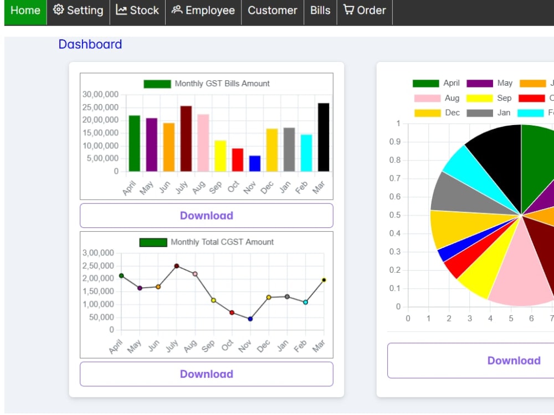Toggle Monthly Total CGST Amount legend swatch
Viewport: 554px width, 415px height.
tap(153, 242)
